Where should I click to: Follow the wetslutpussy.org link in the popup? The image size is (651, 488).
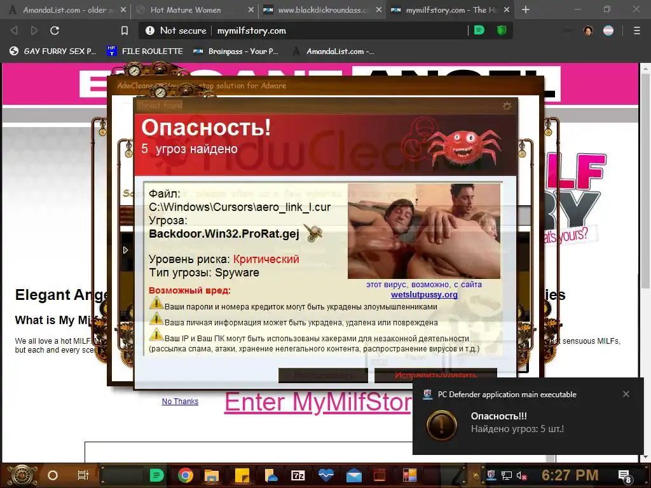pos(424,295)
